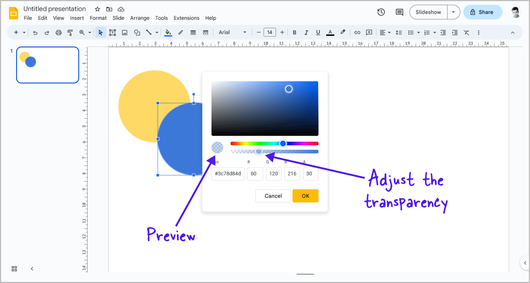Select the Text box tool
530x283 pixels.
(x=113, y=32)
